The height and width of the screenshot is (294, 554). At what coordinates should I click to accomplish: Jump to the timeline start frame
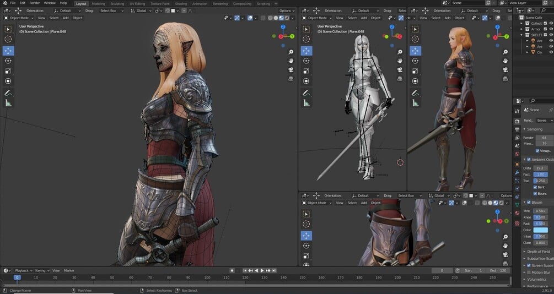tap(245, 270)
